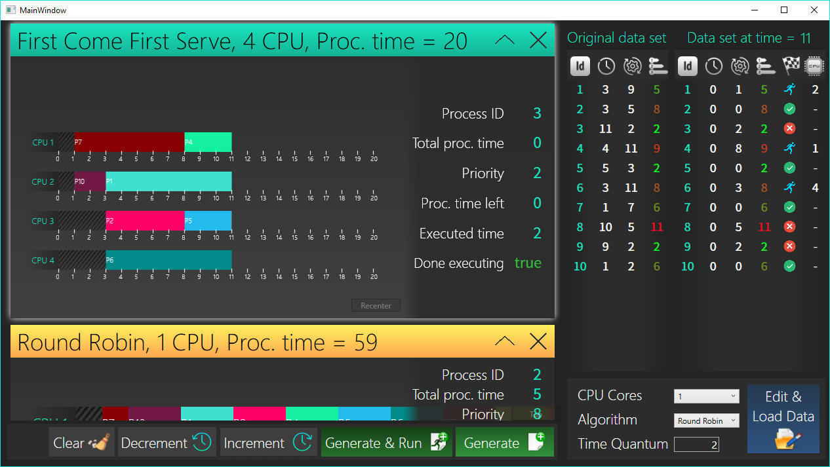Open the Algorithm dropdown showing Round Robin
830x467 pixels.
706,420
